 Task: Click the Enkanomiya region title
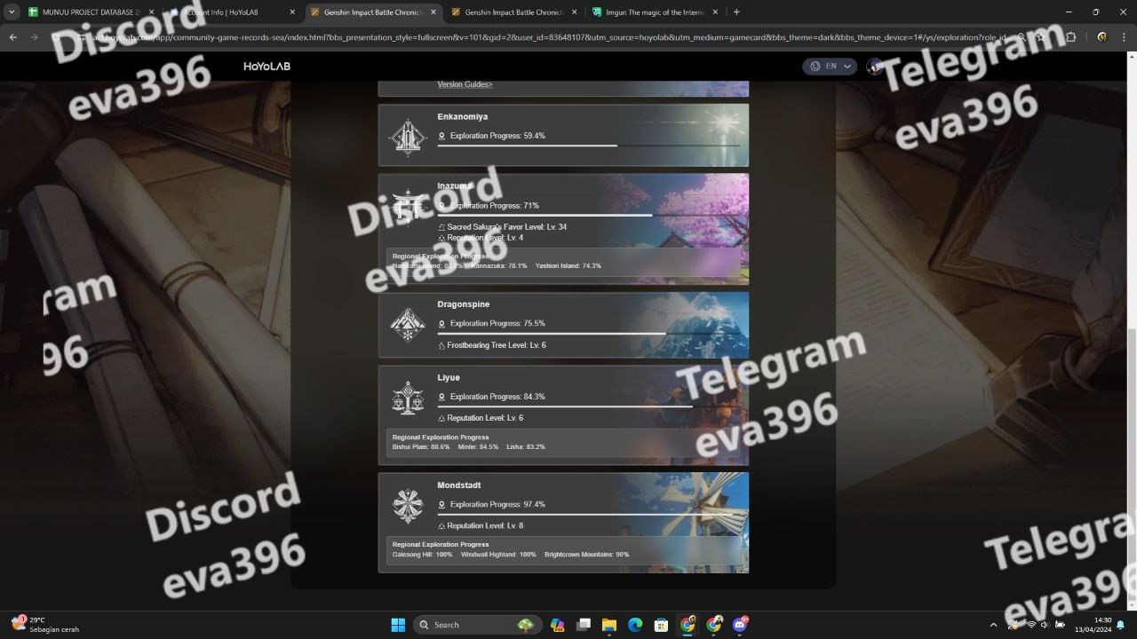point(462,117)
